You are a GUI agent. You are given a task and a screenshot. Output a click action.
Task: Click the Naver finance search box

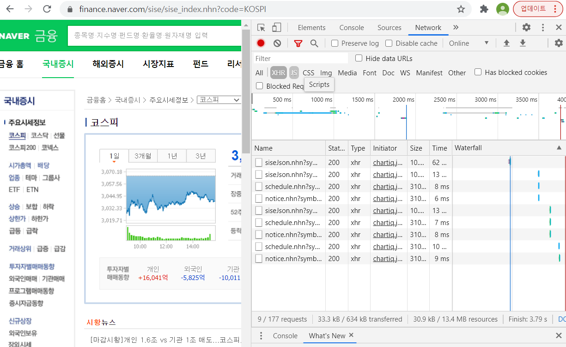click(x=155, y=35)
